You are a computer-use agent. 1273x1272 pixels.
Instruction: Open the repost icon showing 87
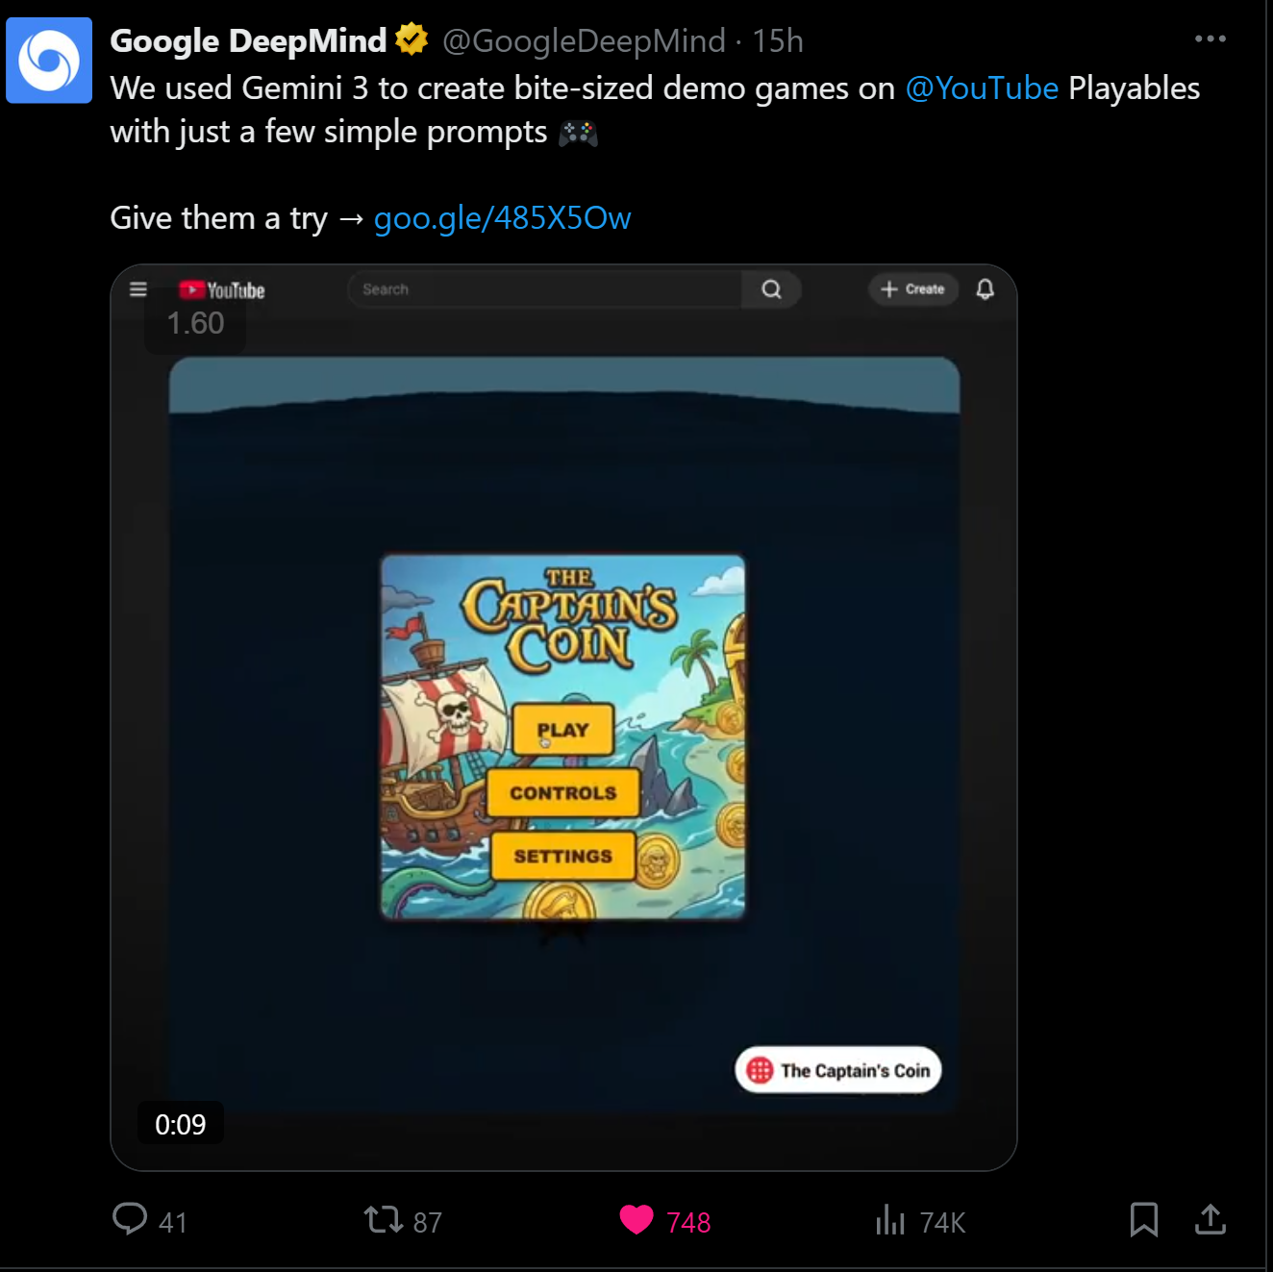pyautogui.click(x=383, y=1220)
